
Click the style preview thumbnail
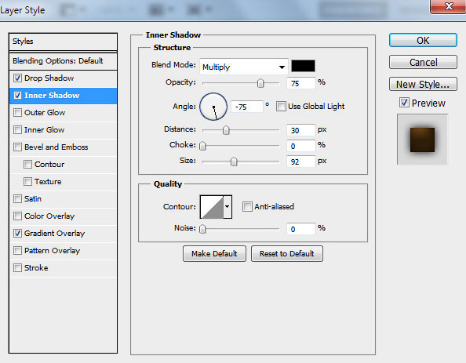(x=422, y=140)
